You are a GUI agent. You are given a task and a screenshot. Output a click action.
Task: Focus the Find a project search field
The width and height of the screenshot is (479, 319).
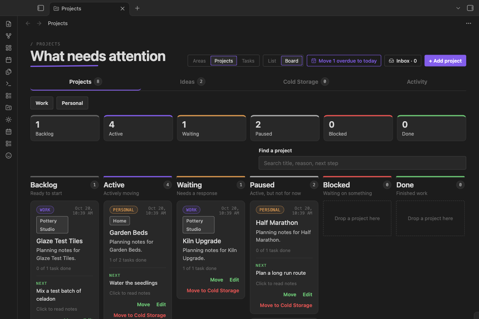tap(362, 163)
